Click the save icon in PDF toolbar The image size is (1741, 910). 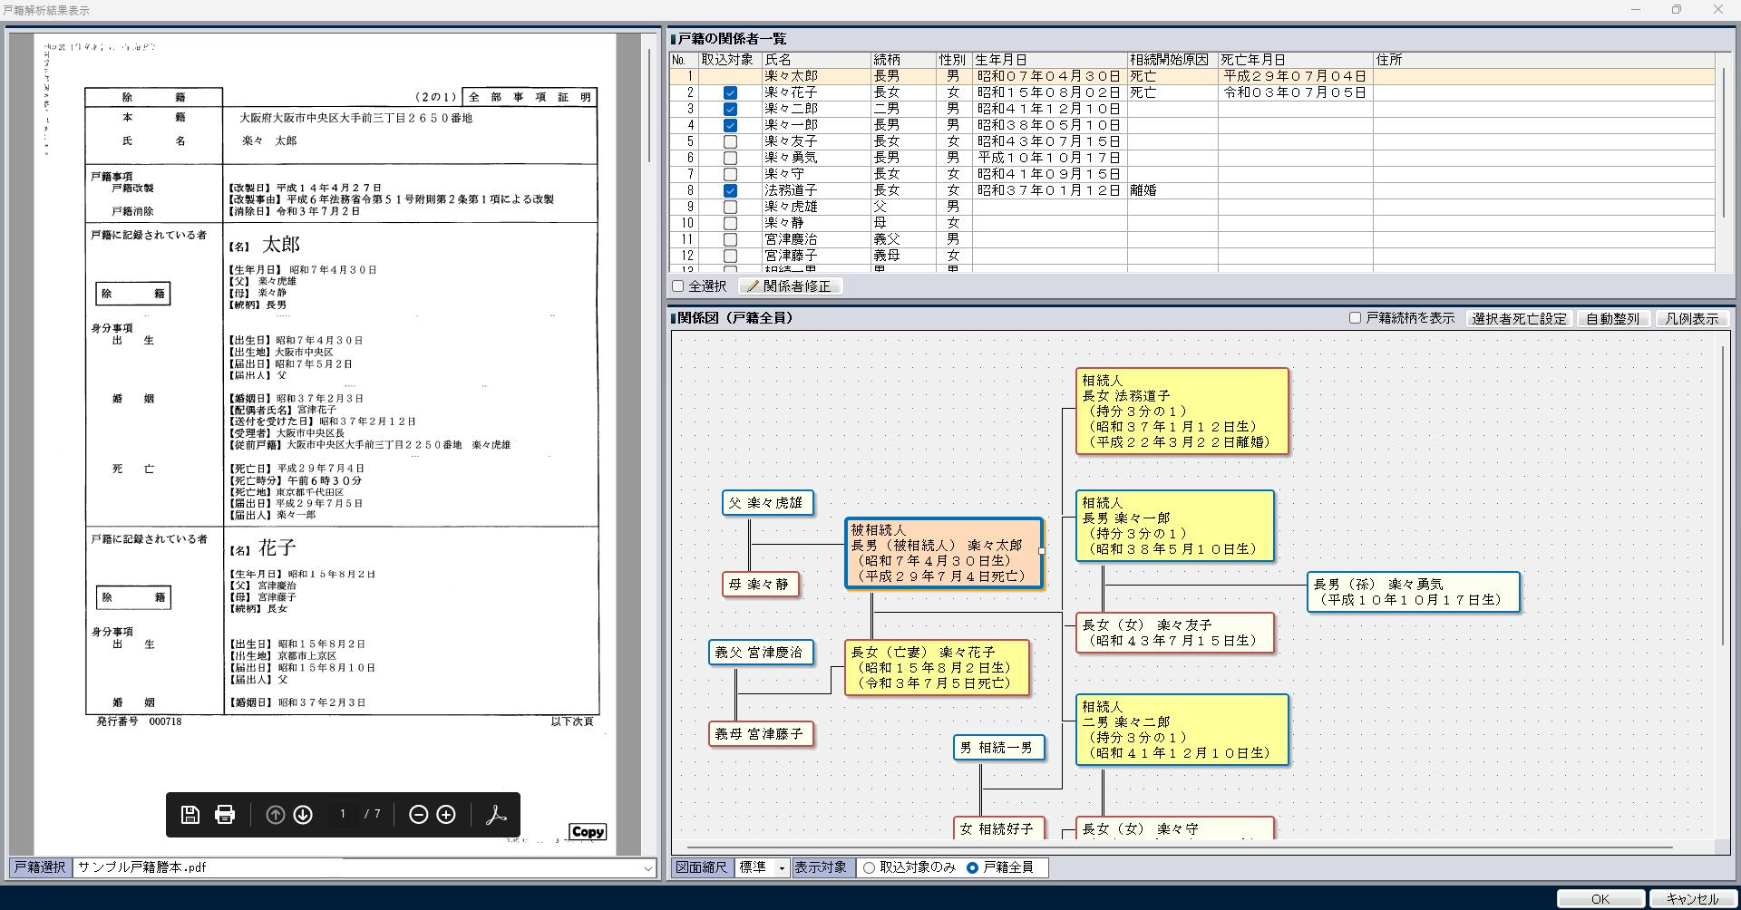[x=190, y=814]
